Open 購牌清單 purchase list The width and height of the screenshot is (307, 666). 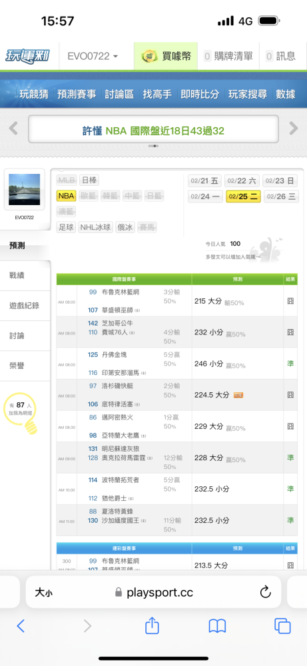pos(228,56)
